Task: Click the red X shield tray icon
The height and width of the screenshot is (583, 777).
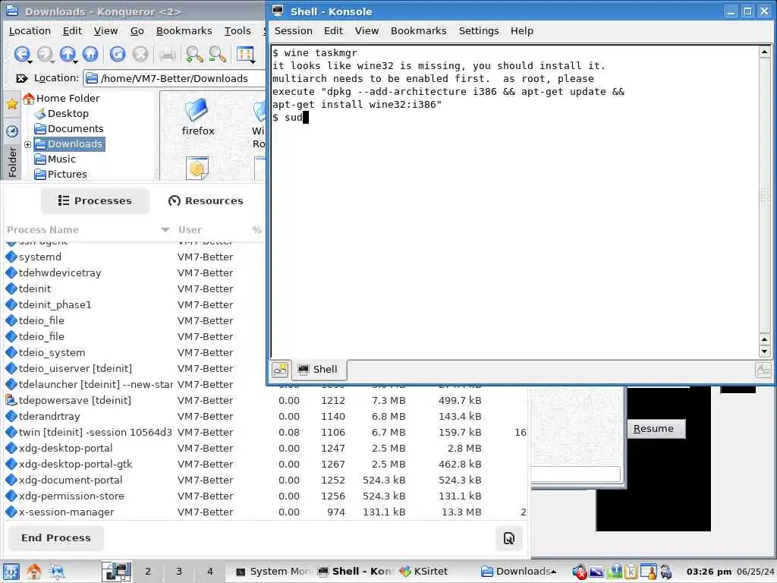Action: pyautogui.click(x=579, y=572)
